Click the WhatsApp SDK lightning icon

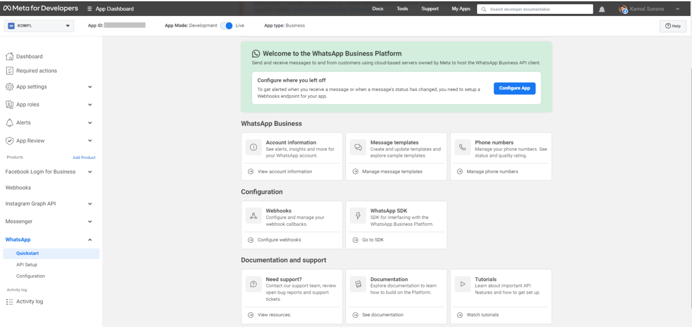tap(358, 216)
